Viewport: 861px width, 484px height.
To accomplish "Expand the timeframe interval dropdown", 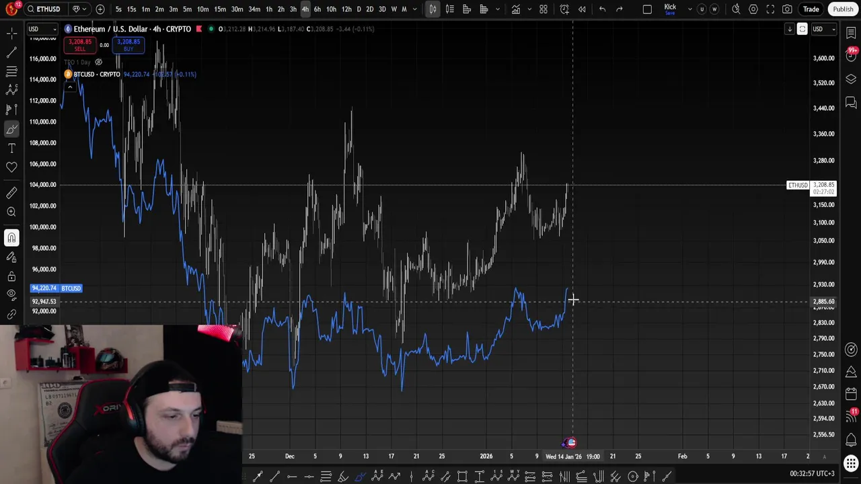I will coord(414,9).
